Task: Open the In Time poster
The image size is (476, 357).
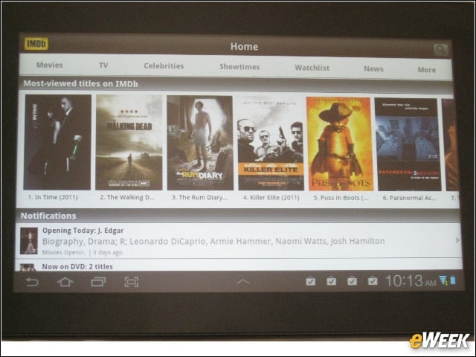Action: pos(57,142)
